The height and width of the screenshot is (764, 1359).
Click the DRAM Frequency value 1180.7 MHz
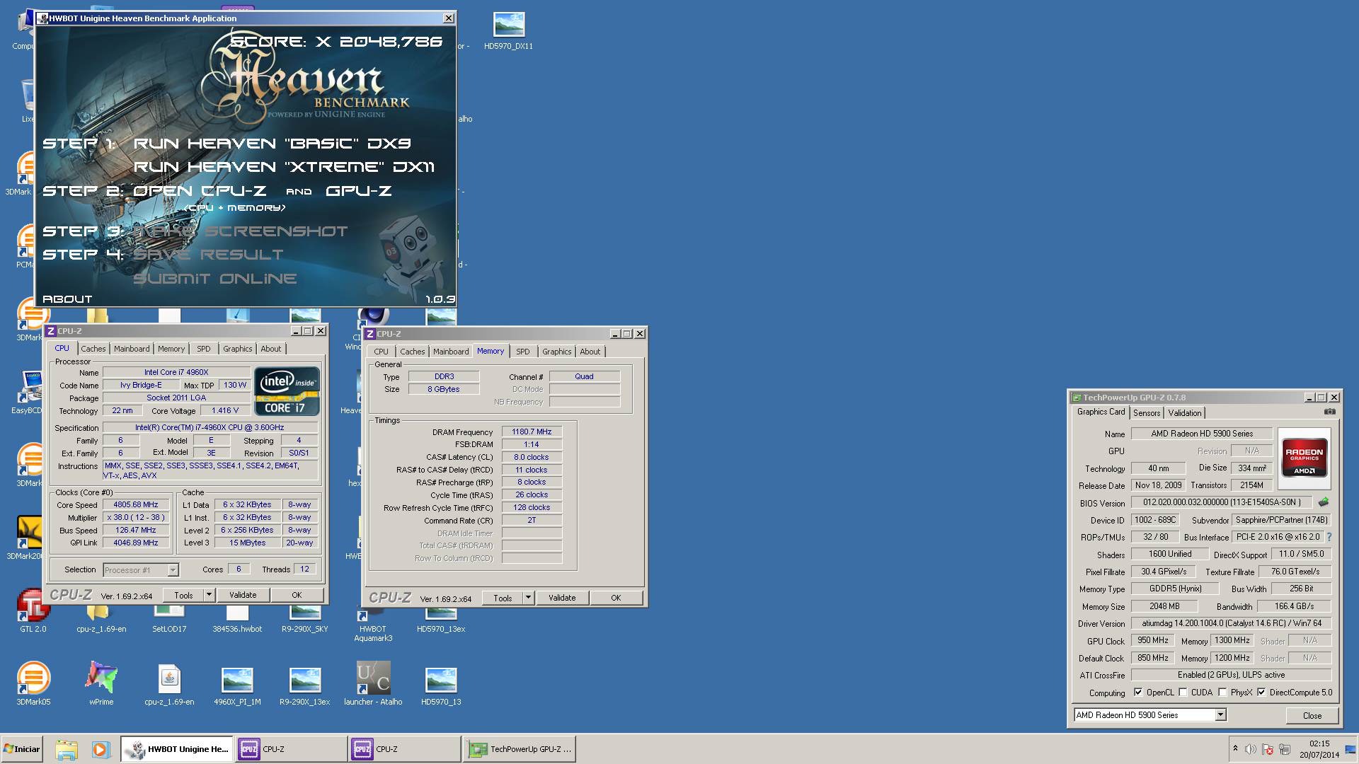(x=532, y=432)
